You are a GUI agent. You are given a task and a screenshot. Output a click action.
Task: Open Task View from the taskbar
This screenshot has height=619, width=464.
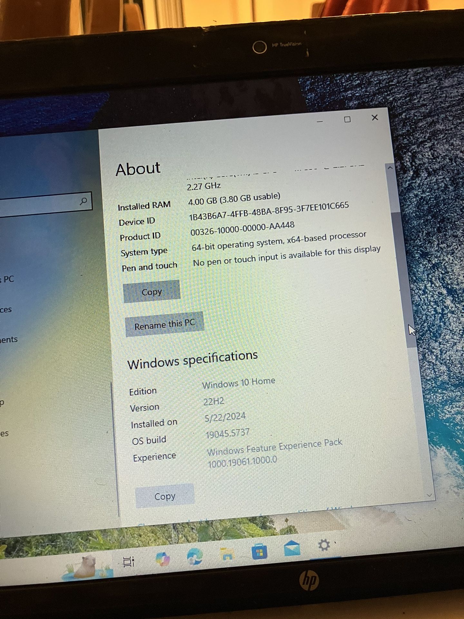129,562
